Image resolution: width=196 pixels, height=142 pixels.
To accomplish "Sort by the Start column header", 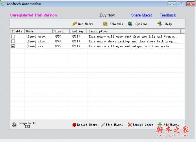I will 61,31.
